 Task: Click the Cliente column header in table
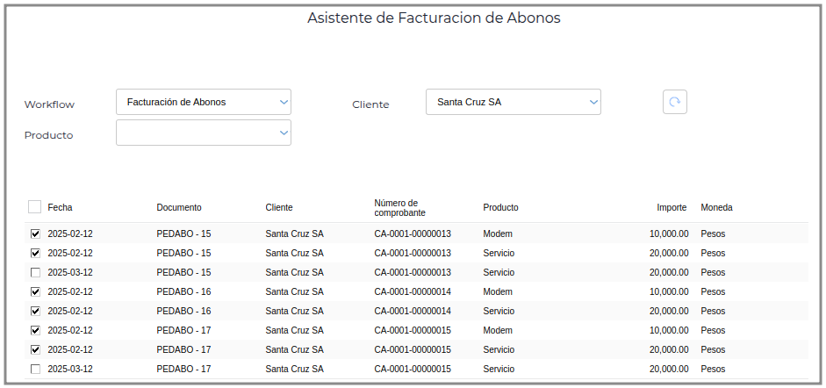[279, 208]
